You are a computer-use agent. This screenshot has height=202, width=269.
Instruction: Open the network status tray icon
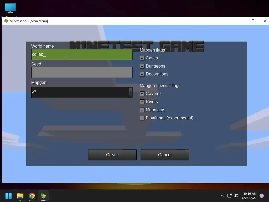point(230,196)
